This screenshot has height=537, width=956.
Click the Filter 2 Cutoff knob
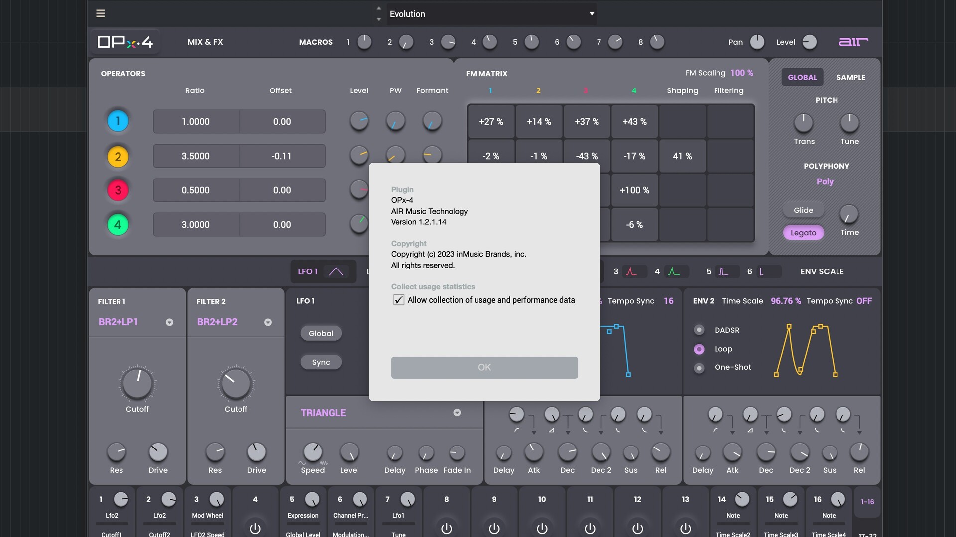tap(236, 384)
